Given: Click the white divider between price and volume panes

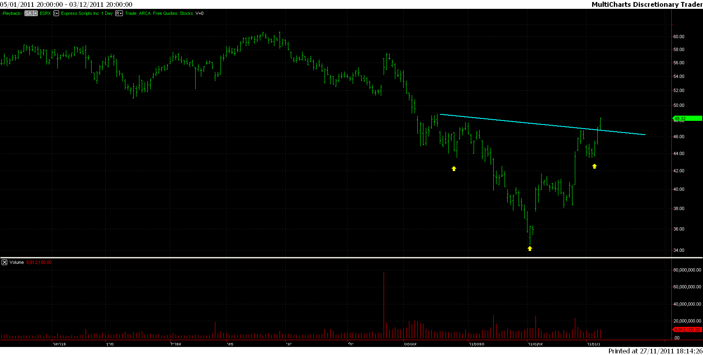Looking at the screenshot, I should (351, 258).
